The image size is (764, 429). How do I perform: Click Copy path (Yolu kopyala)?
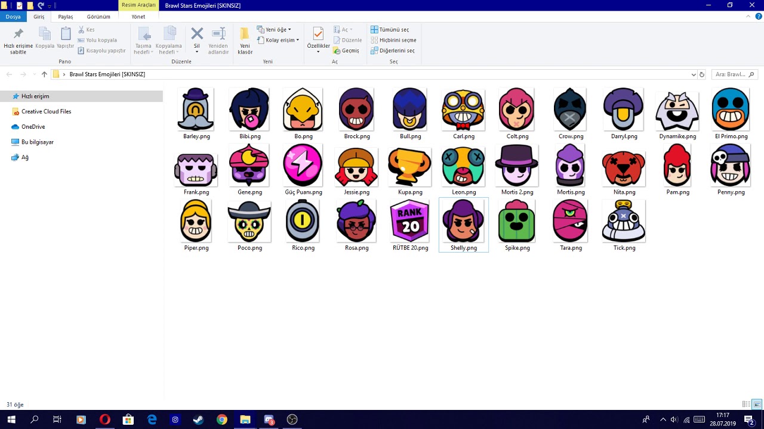[x=97, y=40]
